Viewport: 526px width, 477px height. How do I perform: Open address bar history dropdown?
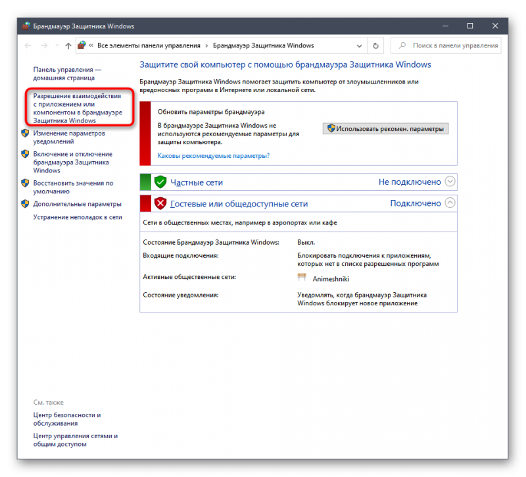click(359, 45)
